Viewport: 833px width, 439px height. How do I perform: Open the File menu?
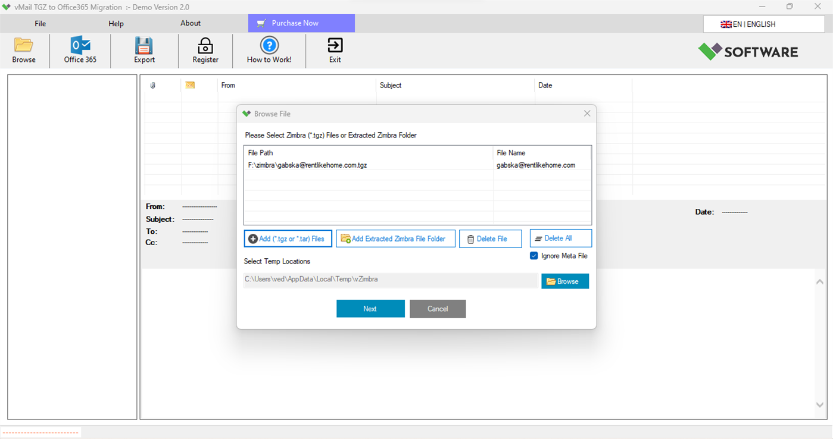(40, 23)
